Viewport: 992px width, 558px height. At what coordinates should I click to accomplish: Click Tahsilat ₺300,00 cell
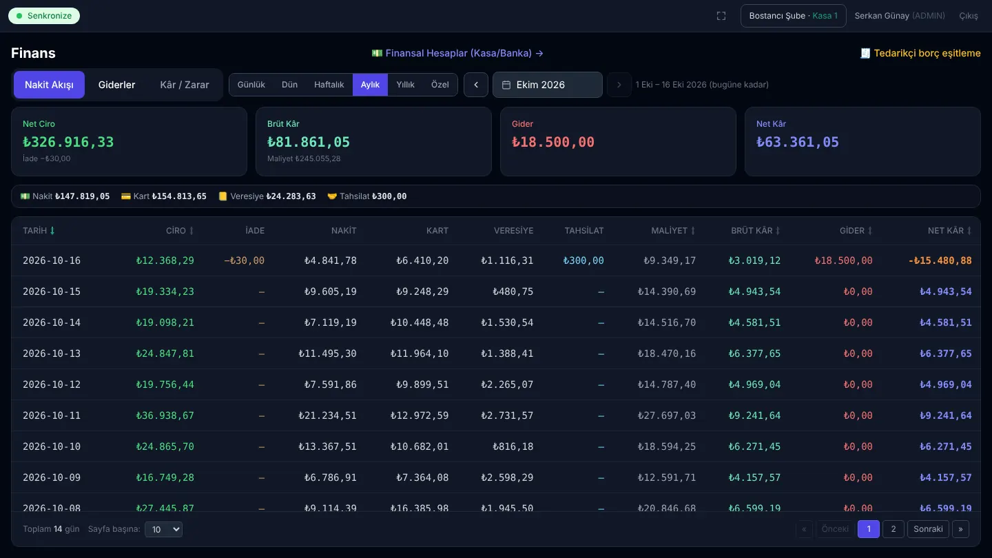(x=583, y=260)
